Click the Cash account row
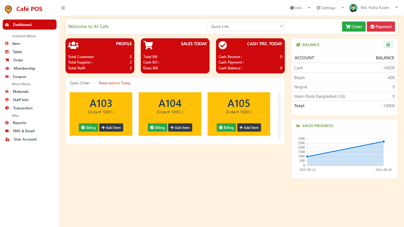The height and width of the screenshot is (227, 404). [344, 68]
